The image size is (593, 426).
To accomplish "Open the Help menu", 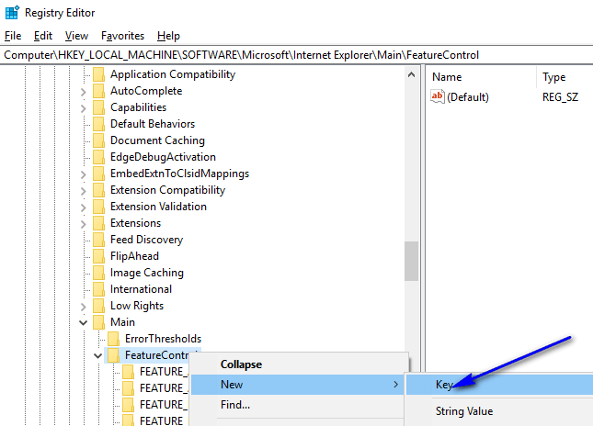I will click(x=168, y=36).
